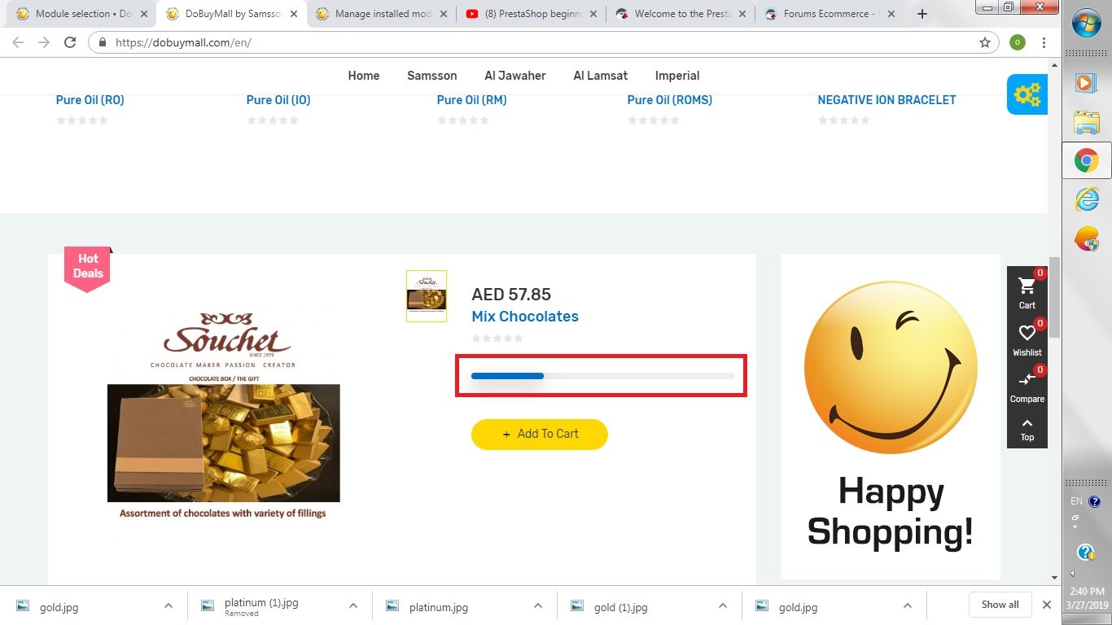Open the Pure Oil (RO) product link
Viewport: 1112px width, 625px height.
[90, 100]
